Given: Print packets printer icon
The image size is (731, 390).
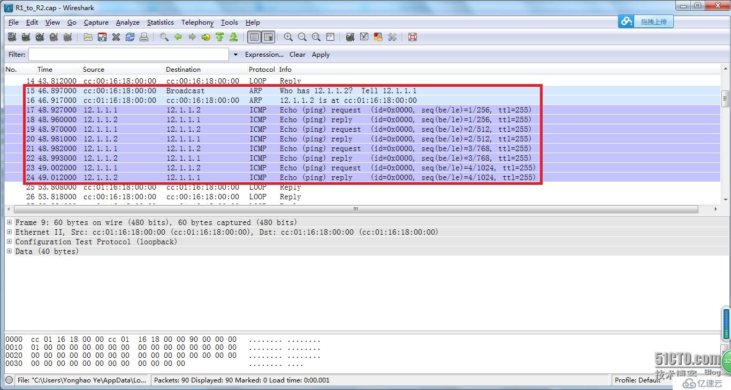Looking at the screenshot, I should click(x=144, y=37).
